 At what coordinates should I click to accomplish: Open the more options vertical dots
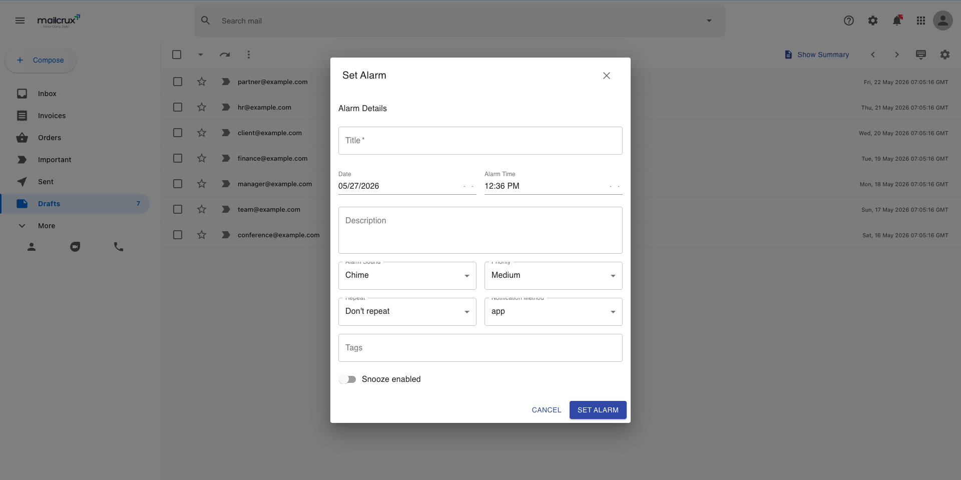[249, 55]
